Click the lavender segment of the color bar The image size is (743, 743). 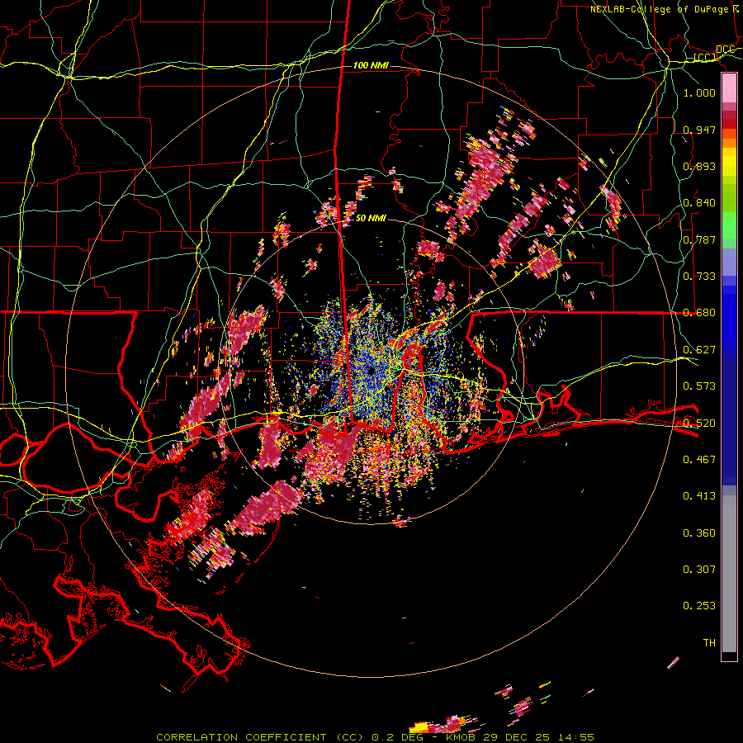tap(729, 262)
